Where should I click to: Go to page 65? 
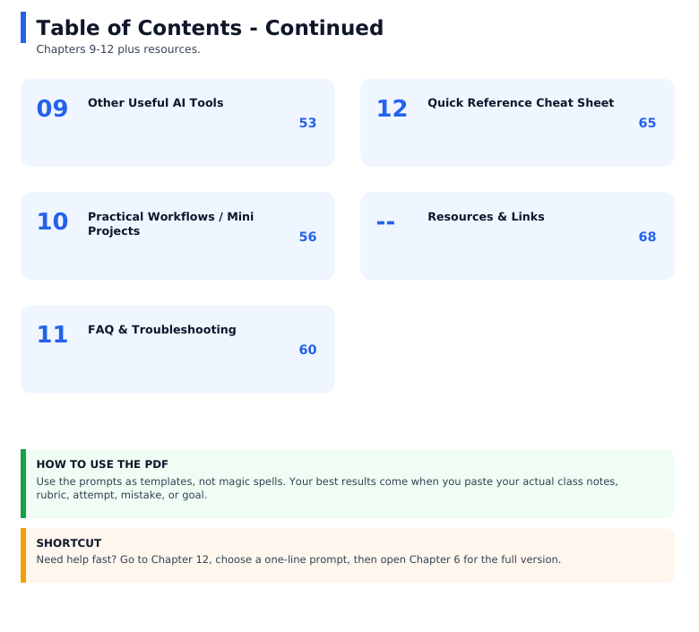647,123
